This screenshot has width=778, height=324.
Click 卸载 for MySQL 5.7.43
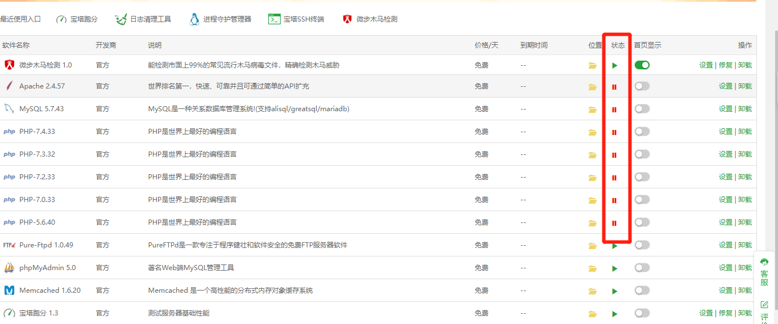(x=745, y=109)
